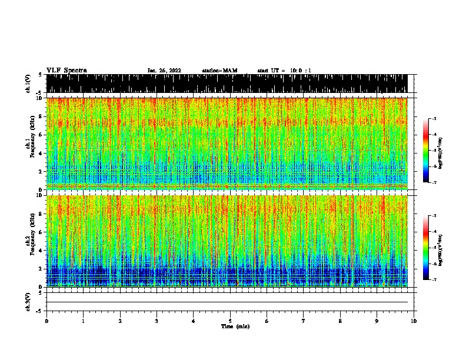Click the "5" tick on ch.1(V) axis
The width and height of the screenshot is (466, 360).
40,75
